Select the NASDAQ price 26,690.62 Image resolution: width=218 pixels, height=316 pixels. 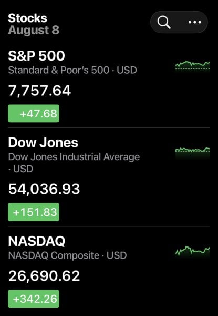click(x=44, y=276)
